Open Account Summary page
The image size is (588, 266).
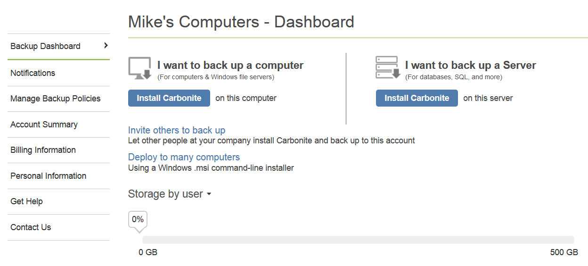[x=44, y=125]
